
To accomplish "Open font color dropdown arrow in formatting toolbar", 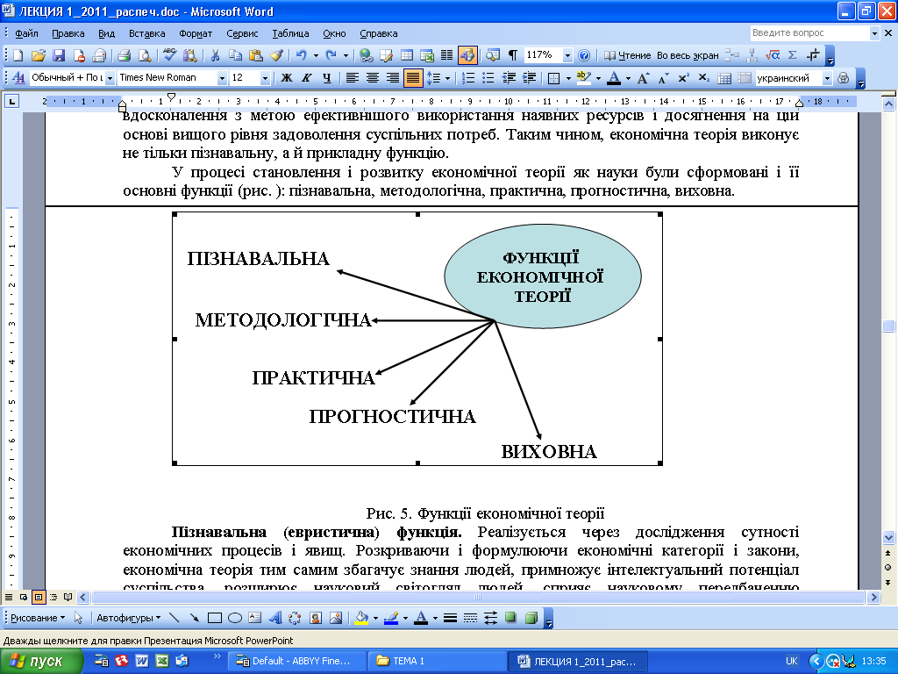I will [628, 78].
